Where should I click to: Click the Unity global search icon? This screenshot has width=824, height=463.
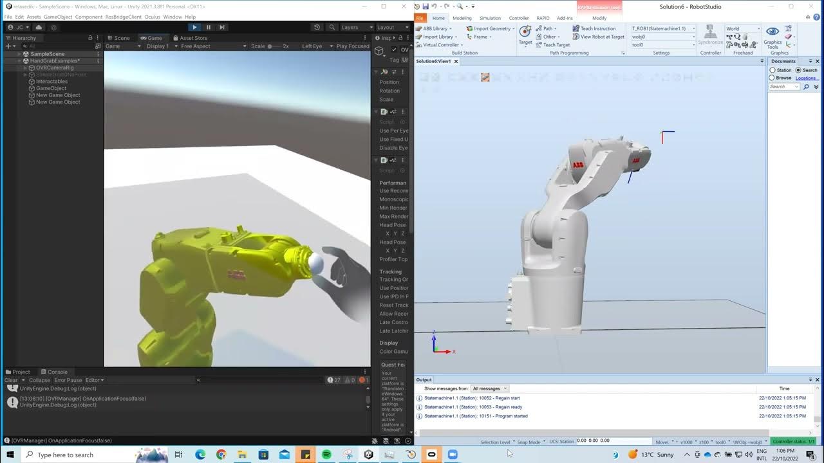[332, 27]
